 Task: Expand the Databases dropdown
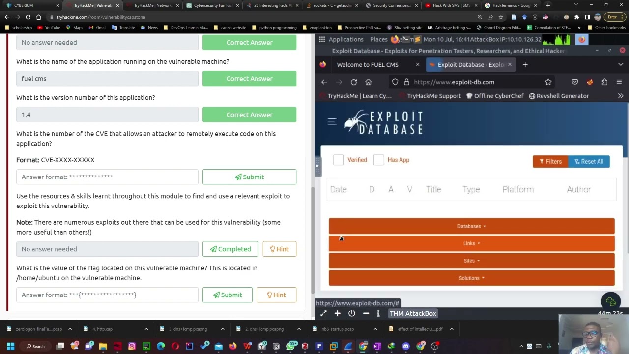click(x=472, y=226)
